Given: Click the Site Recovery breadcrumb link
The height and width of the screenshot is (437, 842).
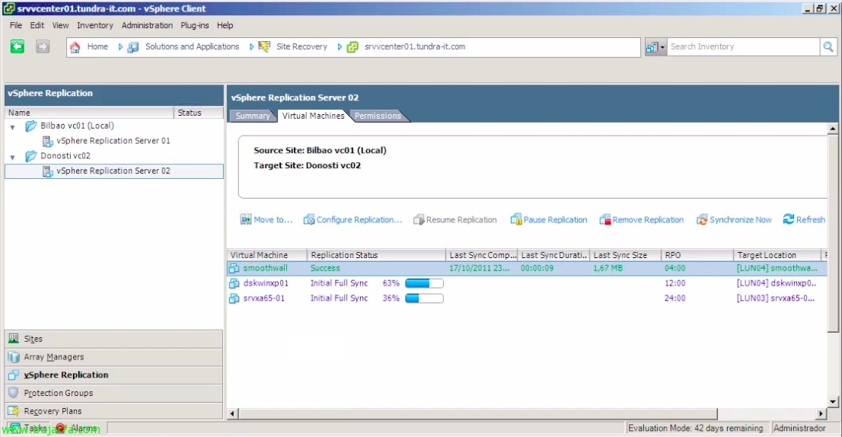Looking at the screenshot, I should coord(301,46).
